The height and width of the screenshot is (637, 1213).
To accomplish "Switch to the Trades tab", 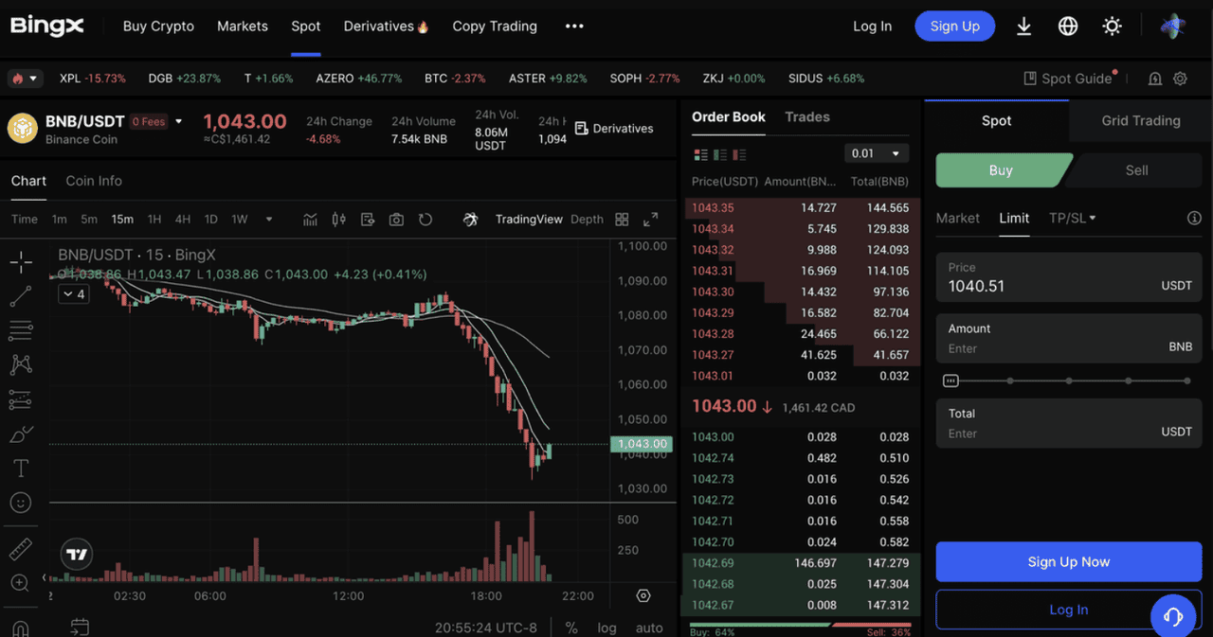I will pyautogui.click(x=806, y=117).
